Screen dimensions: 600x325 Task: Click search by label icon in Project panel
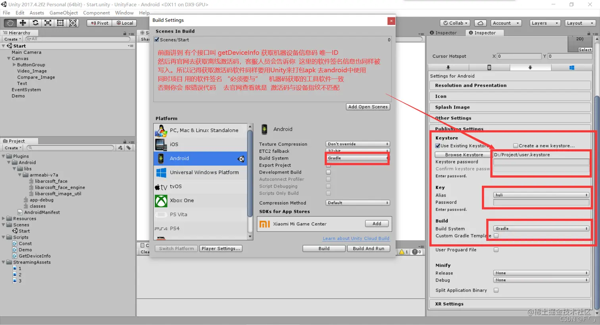pyautogui.click(x=129, y=148)
